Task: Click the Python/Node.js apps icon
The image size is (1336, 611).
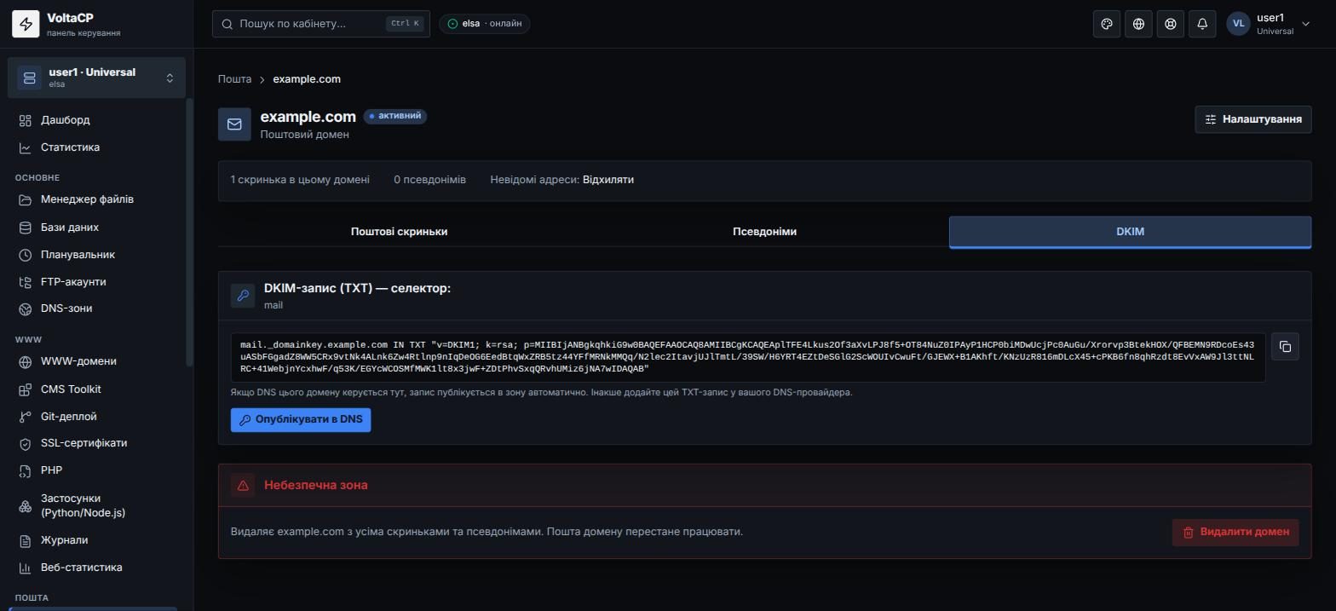Action: pos(26,506)
